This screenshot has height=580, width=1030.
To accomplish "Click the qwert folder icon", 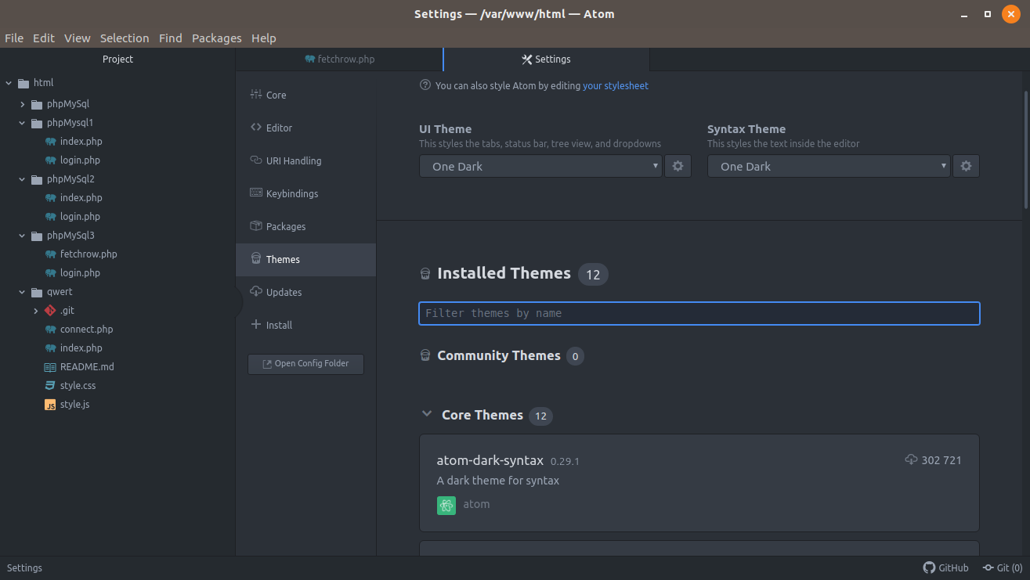I will [37, 293].
